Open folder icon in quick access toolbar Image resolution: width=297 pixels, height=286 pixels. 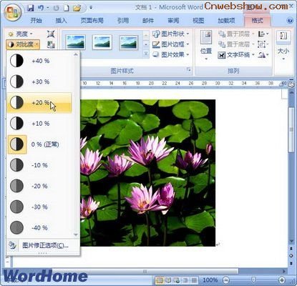pyautogui.click(x=77, y=9)
